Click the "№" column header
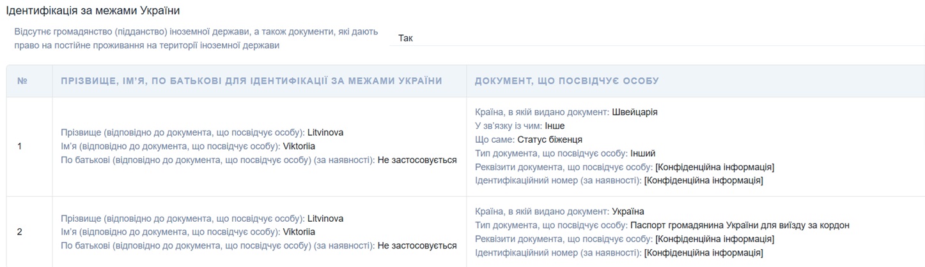 coord(22,81)
